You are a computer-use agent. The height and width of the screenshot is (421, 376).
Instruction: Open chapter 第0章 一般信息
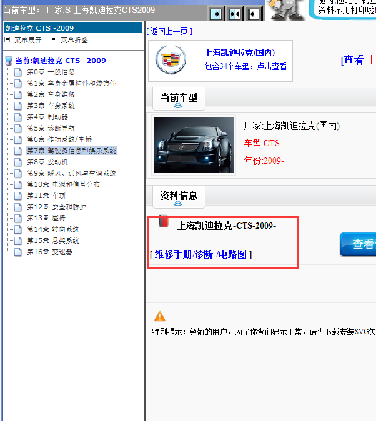[51, 72]
